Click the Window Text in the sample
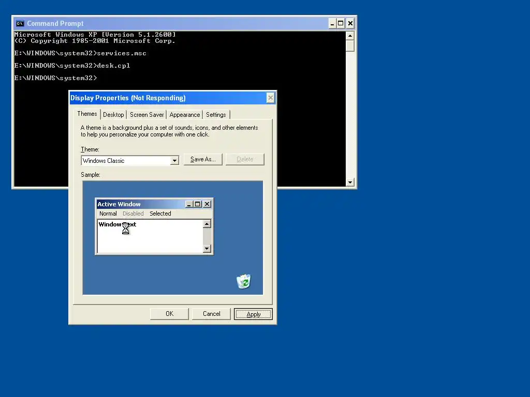The height and width of the screenshot is (397, 530). pos(117,224)
